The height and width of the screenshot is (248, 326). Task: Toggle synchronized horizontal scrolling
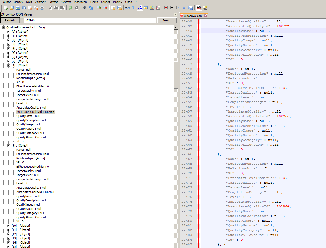point(119,8)
